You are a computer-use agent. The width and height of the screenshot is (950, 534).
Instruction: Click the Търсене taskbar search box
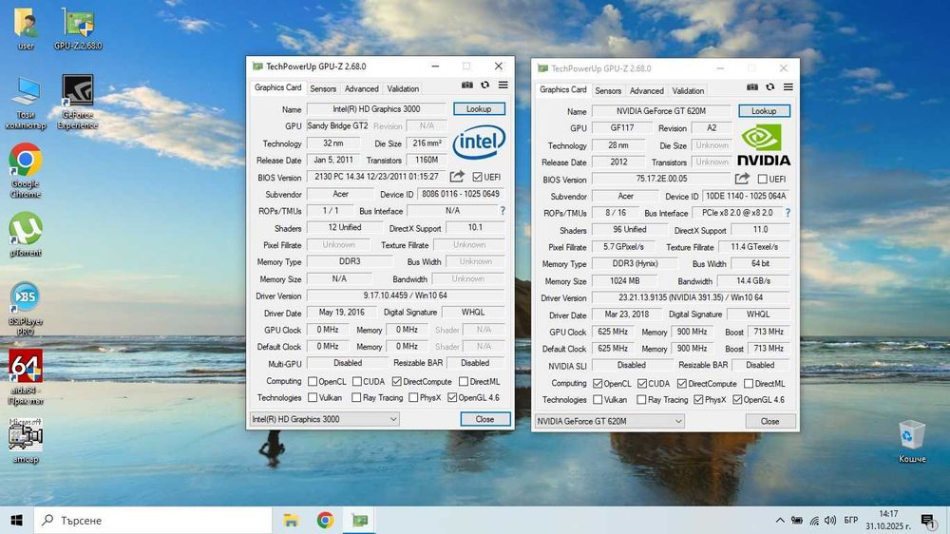pyautogui.click(x=153, y=520)
